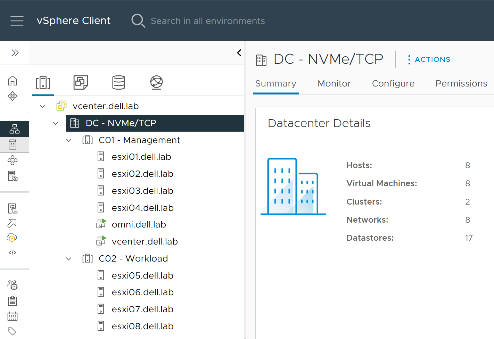Viewport: 494px width, 339px height.
Task: Click the omni.dell.lab powered-on VM icon
Action: (101, 224)
